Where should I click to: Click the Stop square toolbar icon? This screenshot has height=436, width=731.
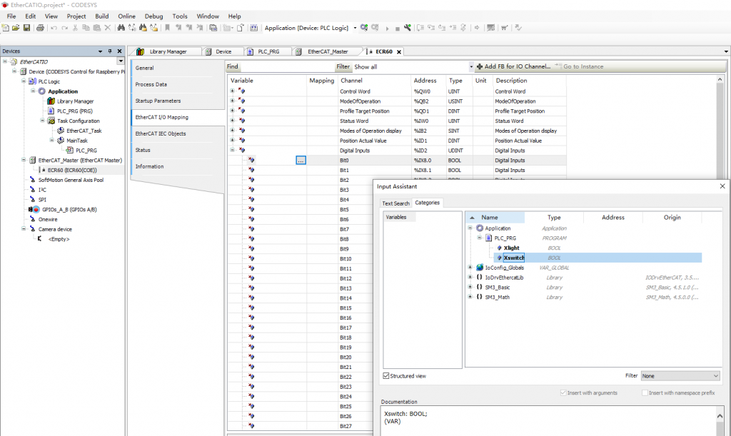pos(397,29)
